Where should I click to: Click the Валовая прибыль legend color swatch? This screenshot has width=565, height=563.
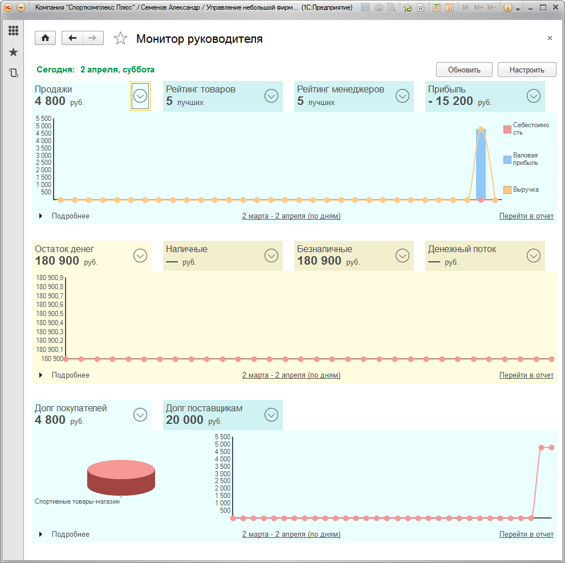pos(507,159)
